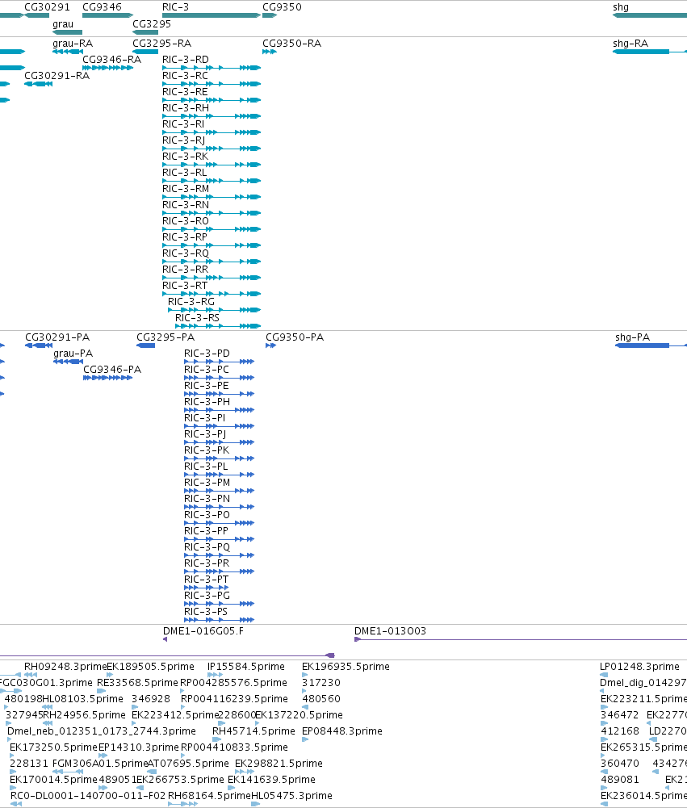Select the shg-RA transcript label

(x=630, y=44)
